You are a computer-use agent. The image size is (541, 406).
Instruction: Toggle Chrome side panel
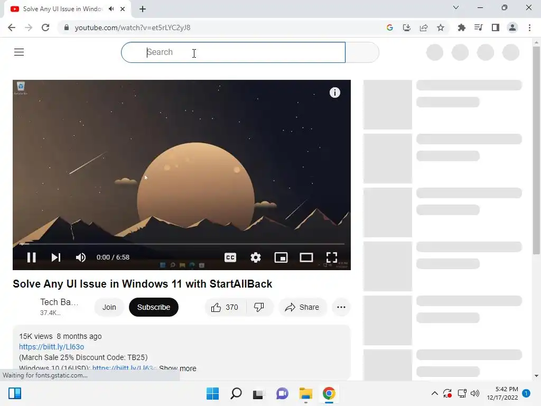coord(496,27)
